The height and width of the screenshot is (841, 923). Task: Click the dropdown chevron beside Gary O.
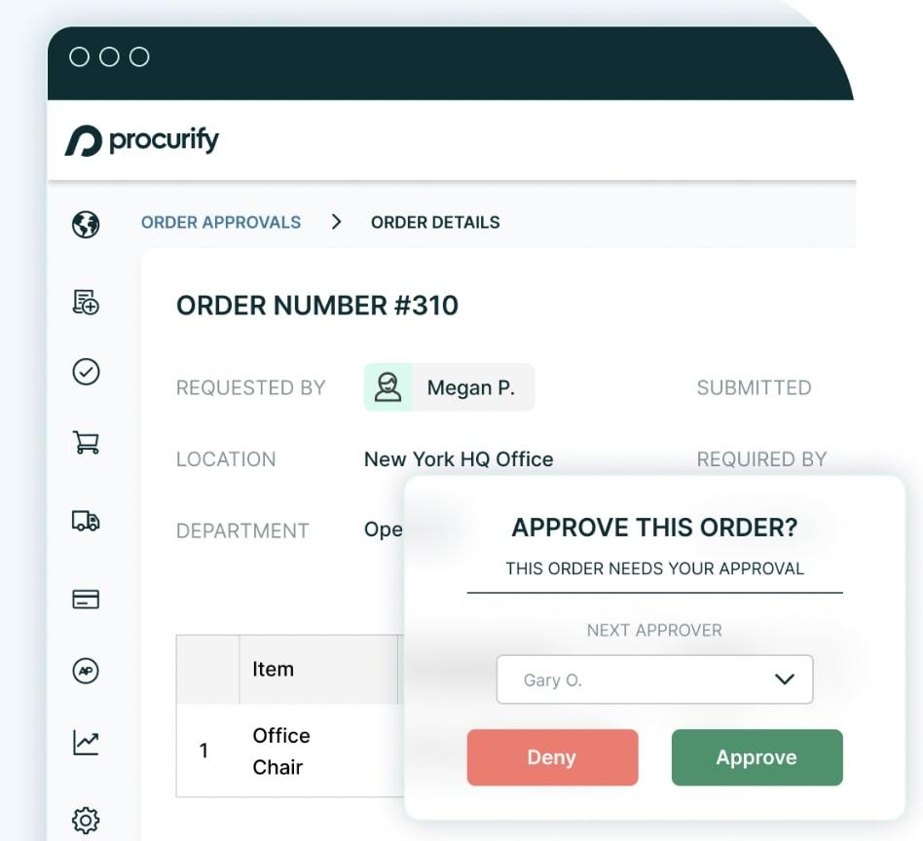coord(785,679)
